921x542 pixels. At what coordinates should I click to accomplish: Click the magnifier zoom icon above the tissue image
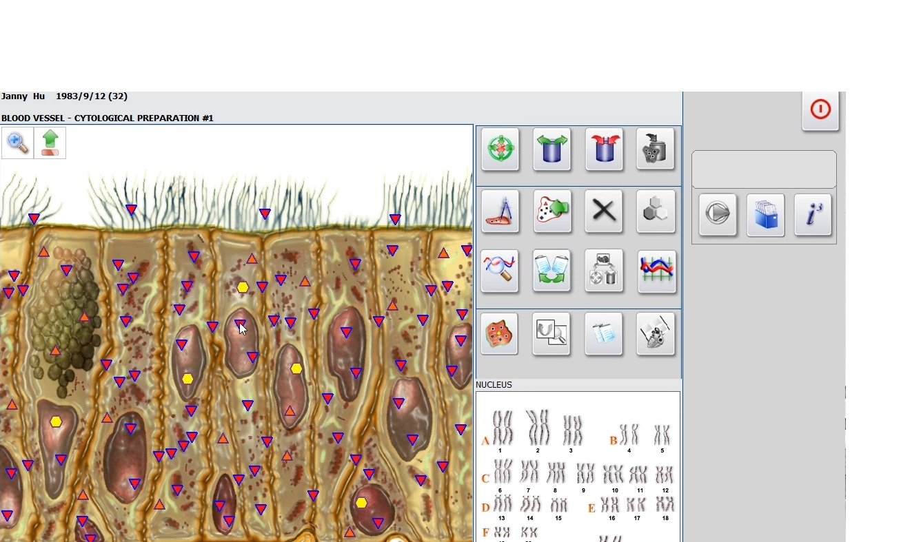pyautogui.click(x=17, y=143)
